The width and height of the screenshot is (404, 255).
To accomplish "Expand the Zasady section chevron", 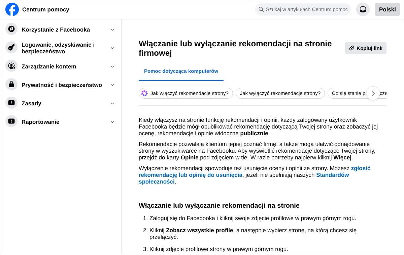I will click(x=112, y=103).
